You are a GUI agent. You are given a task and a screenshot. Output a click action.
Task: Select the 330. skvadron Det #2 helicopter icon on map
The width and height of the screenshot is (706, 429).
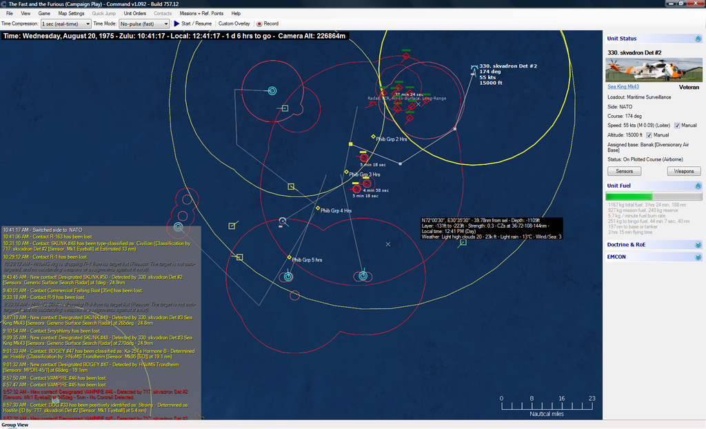474,69
